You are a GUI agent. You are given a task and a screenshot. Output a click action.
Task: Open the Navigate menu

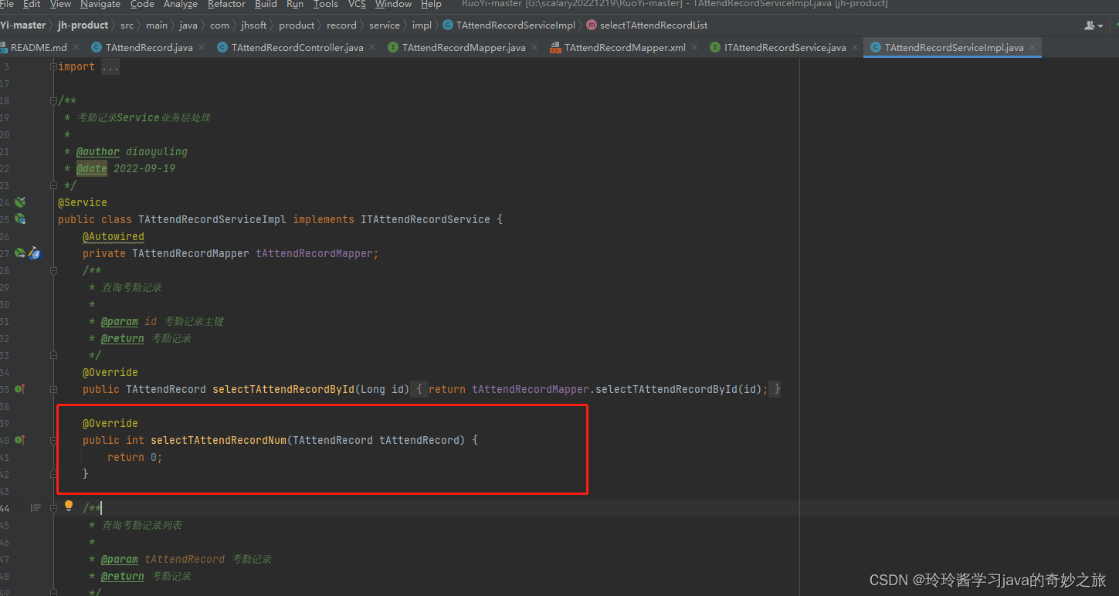(x=100, y=4)
